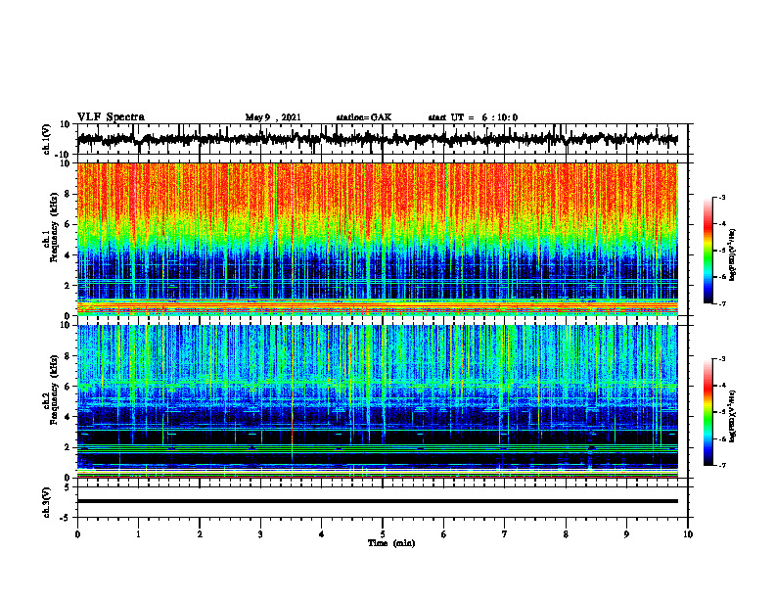The image size is (775, 599).
Task: Click the date text 'May 9, 2021'
Action: coord(273,117)
